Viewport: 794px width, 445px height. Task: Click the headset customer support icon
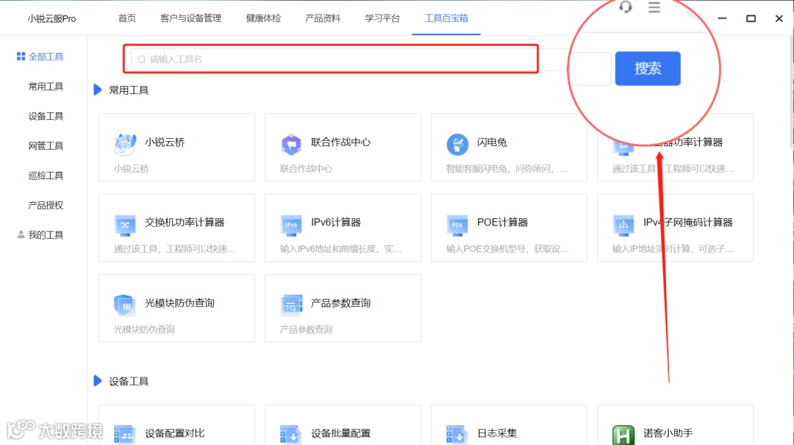[626, 7]
